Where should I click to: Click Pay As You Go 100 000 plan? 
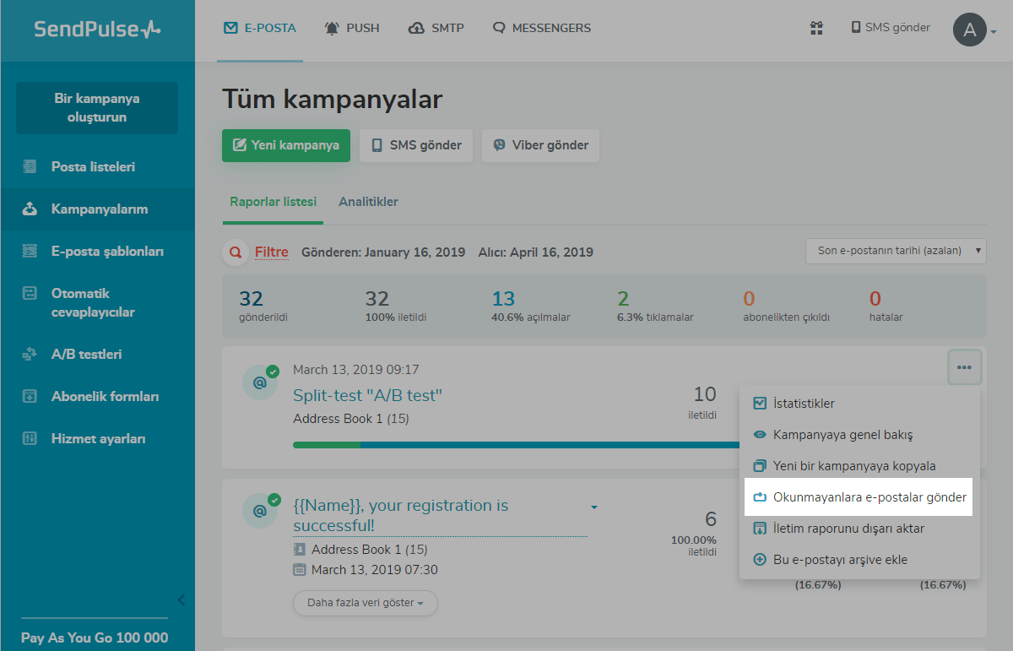95,637
